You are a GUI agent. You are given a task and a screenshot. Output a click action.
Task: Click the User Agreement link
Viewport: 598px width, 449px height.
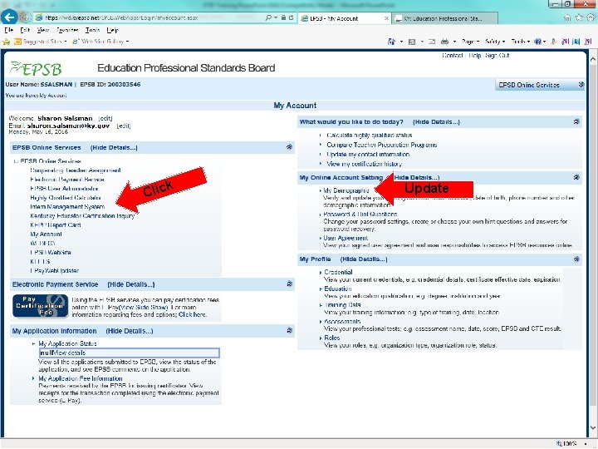tap(346, 238)
